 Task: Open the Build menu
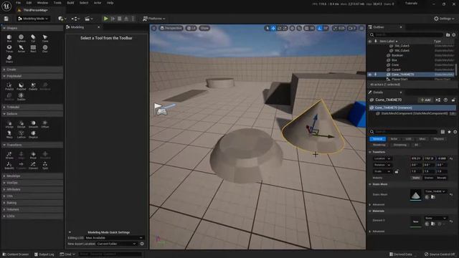pos(70,3)
